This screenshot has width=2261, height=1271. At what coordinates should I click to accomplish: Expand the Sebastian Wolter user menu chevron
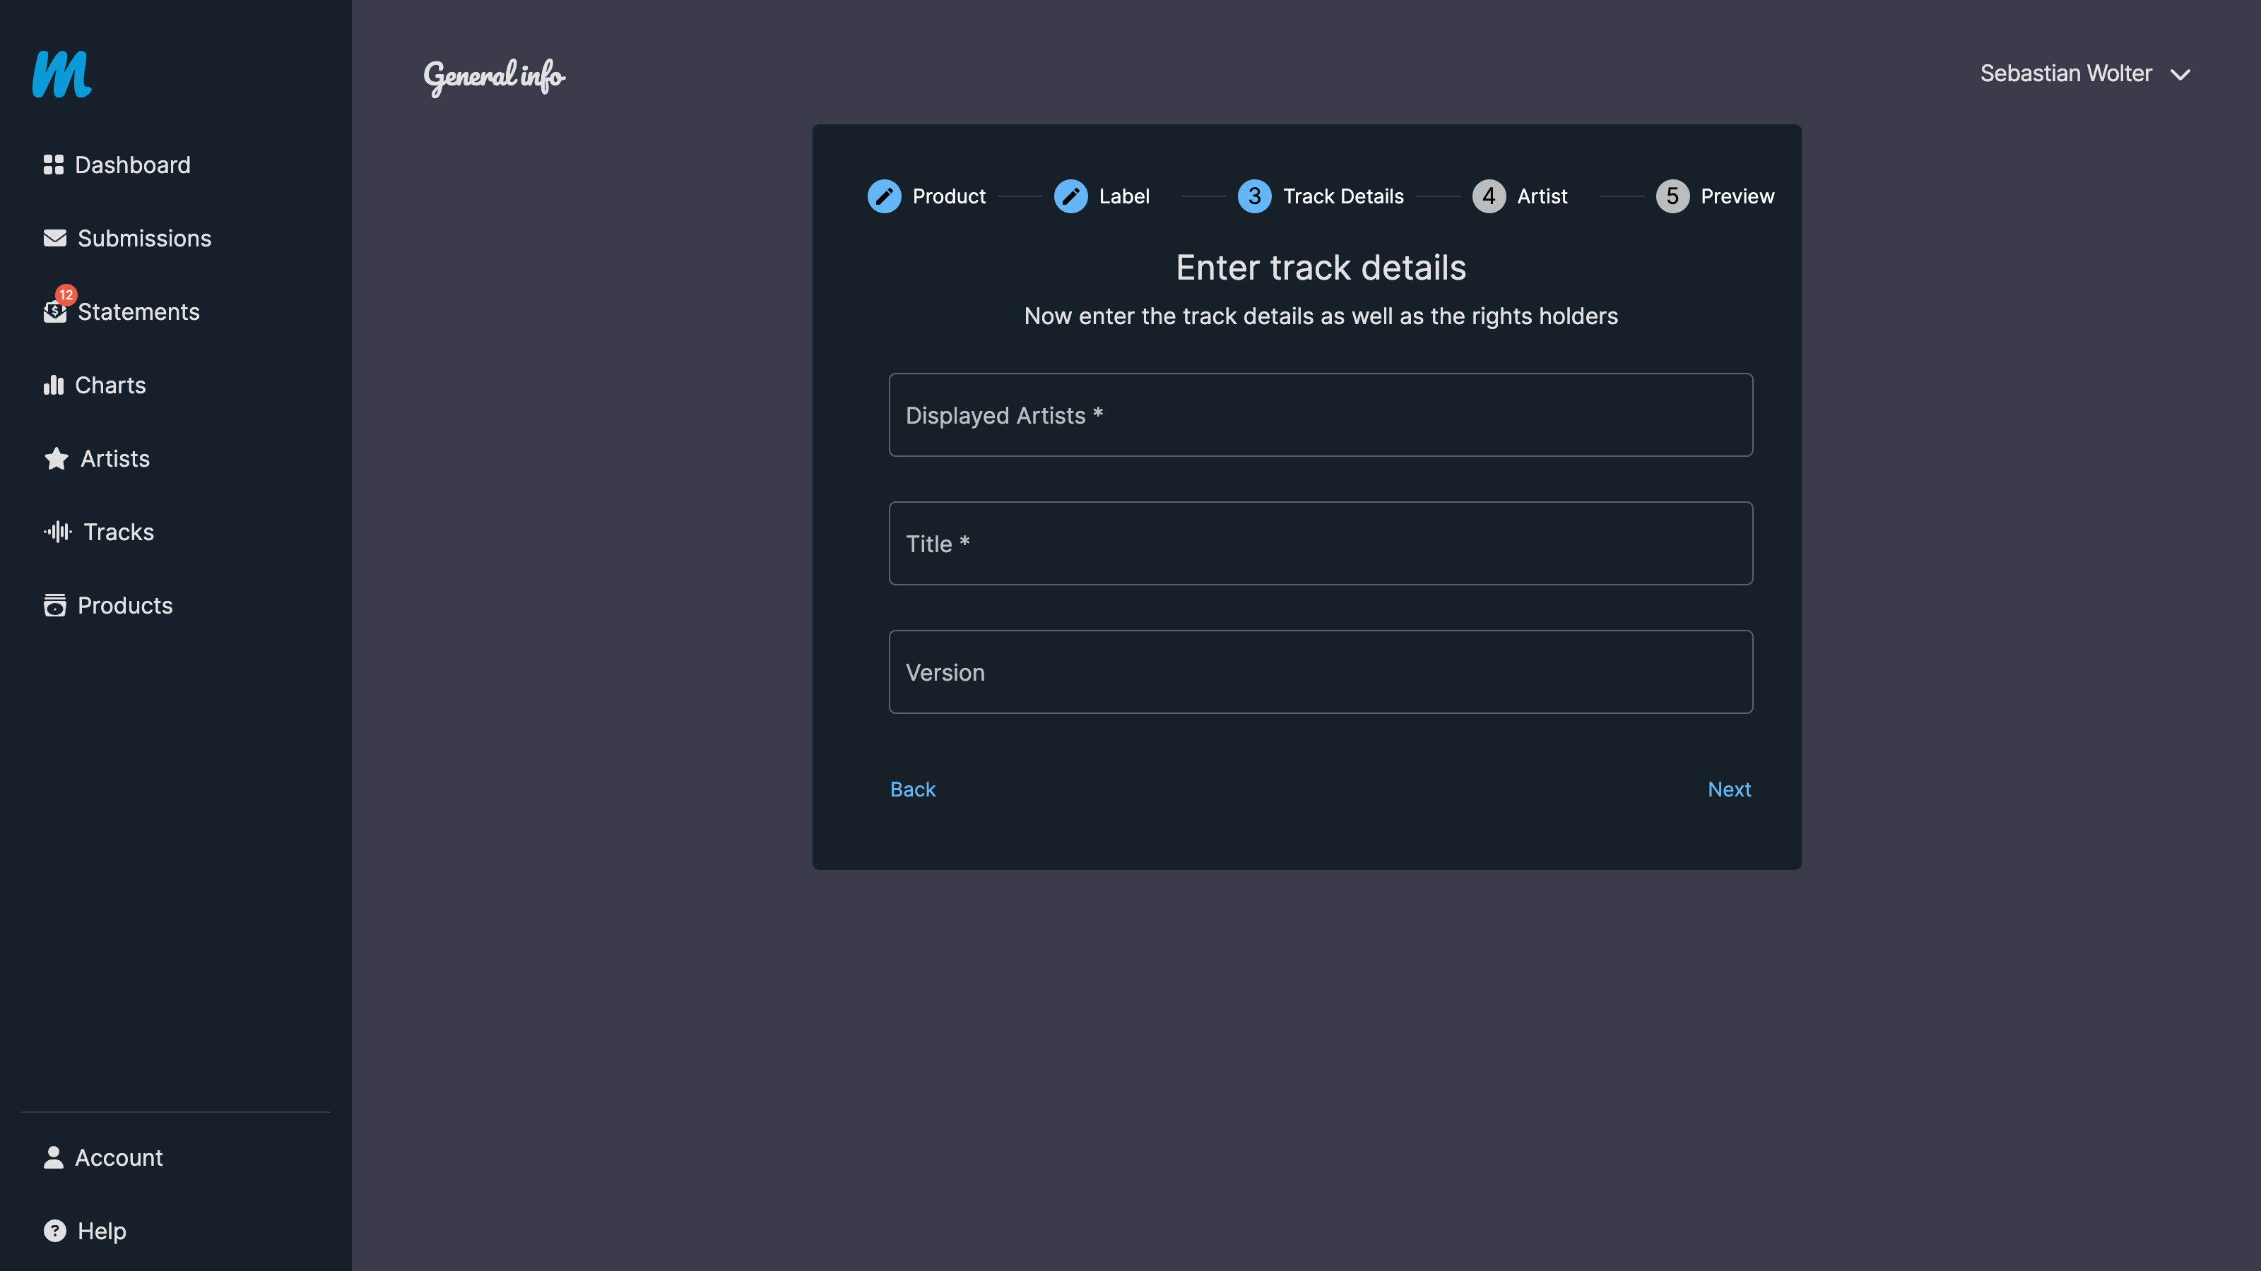point(2180,76)
